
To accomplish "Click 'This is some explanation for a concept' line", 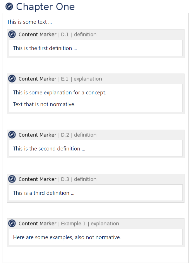I will pyautogui.click(x=60, y=93).
